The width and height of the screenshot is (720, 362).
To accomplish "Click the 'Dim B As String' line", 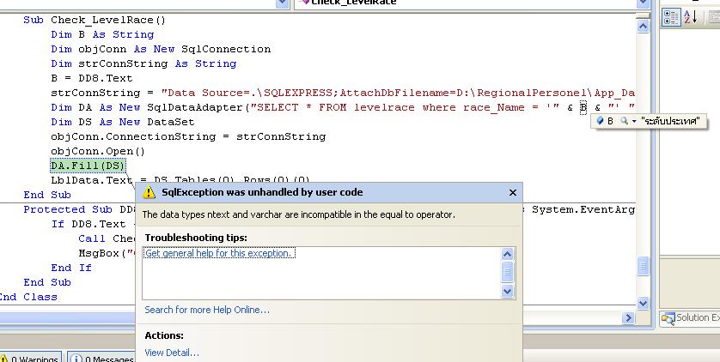I will tap(102, 34).
